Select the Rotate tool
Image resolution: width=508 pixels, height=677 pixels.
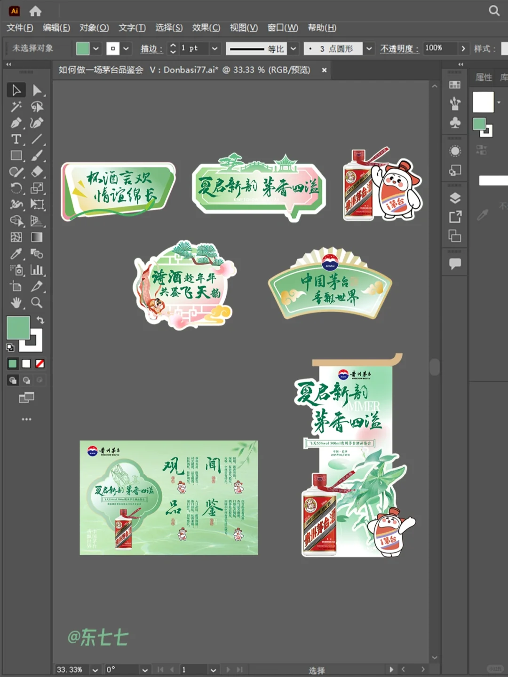point(16,188)
